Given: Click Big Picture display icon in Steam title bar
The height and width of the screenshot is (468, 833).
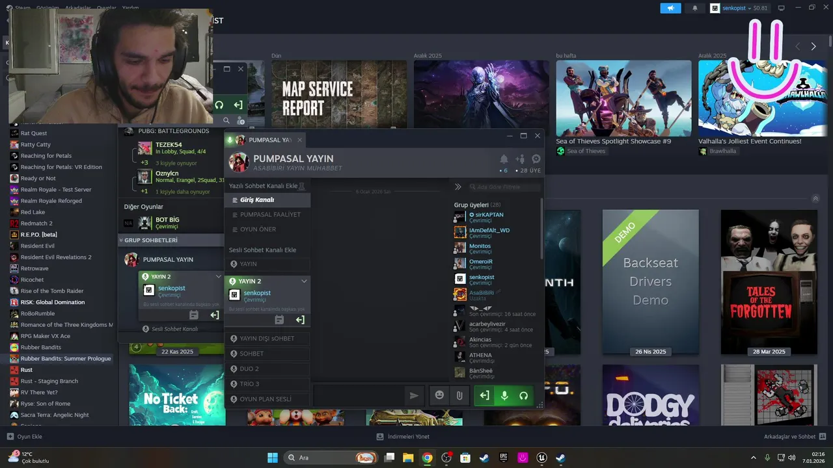Looking at the screenshot, I should tap(782, 8).
